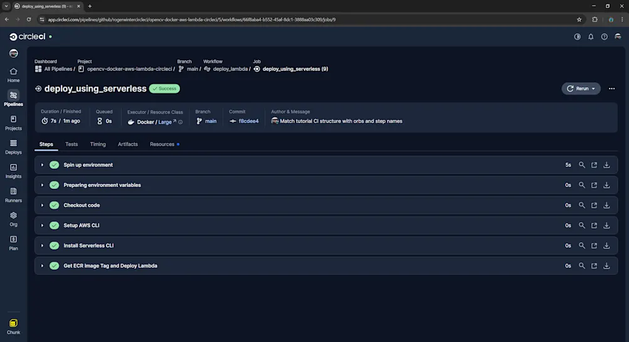Viewport: 629px width, 342px height.
Task: Click the CircleCI logo
Action: tap(27, 36)
